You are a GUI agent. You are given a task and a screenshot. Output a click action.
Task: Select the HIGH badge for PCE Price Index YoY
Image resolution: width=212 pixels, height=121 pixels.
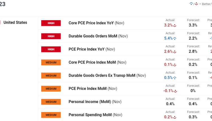pyautogui.click(x=51, y=49)
